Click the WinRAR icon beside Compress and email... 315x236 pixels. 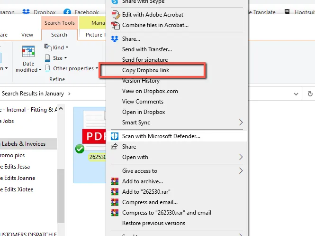(115, 202)
